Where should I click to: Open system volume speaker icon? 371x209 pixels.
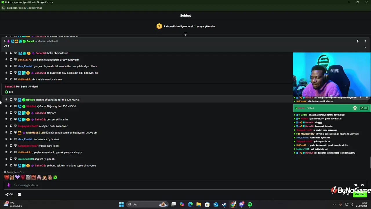[352, 204]
